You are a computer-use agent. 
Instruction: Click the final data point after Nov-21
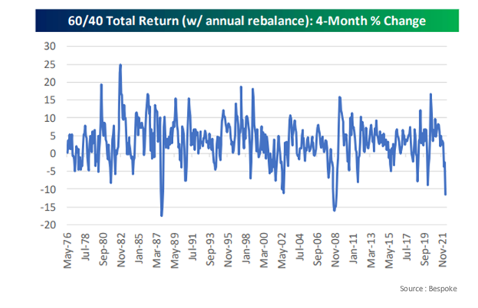[x=446, y=195]
